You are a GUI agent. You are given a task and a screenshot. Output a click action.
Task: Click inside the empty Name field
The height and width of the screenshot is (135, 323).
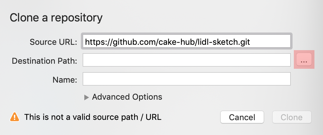pyautogui.click(x=187, y=79)
